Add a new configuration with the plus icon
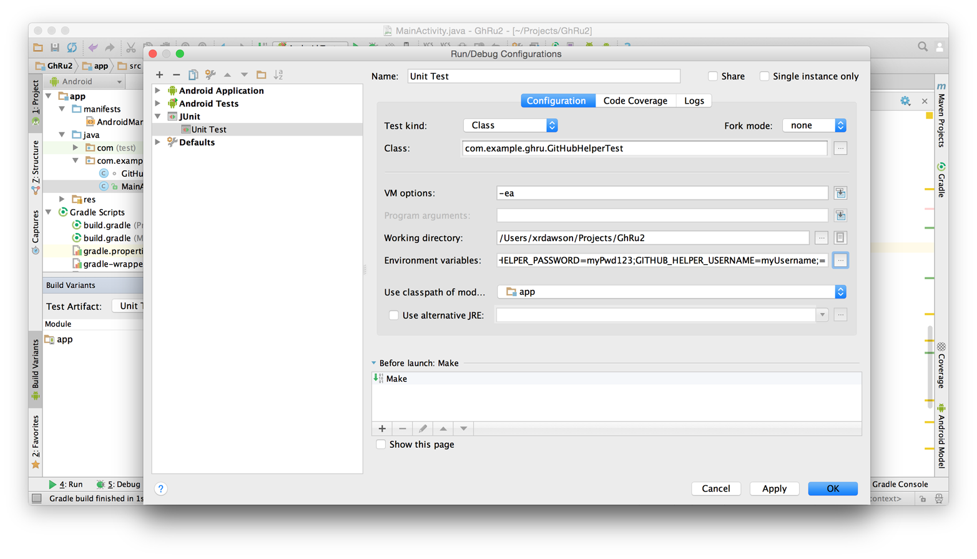Viewport: 977px width, 559px height. 159,75
